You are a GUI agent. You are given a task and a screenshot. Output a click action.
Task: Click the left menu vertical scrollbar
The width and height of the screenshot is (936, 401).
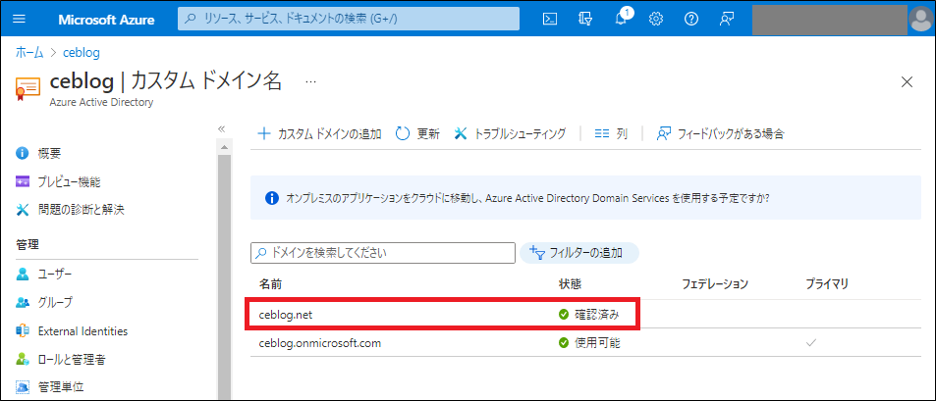tap(225, 276)
